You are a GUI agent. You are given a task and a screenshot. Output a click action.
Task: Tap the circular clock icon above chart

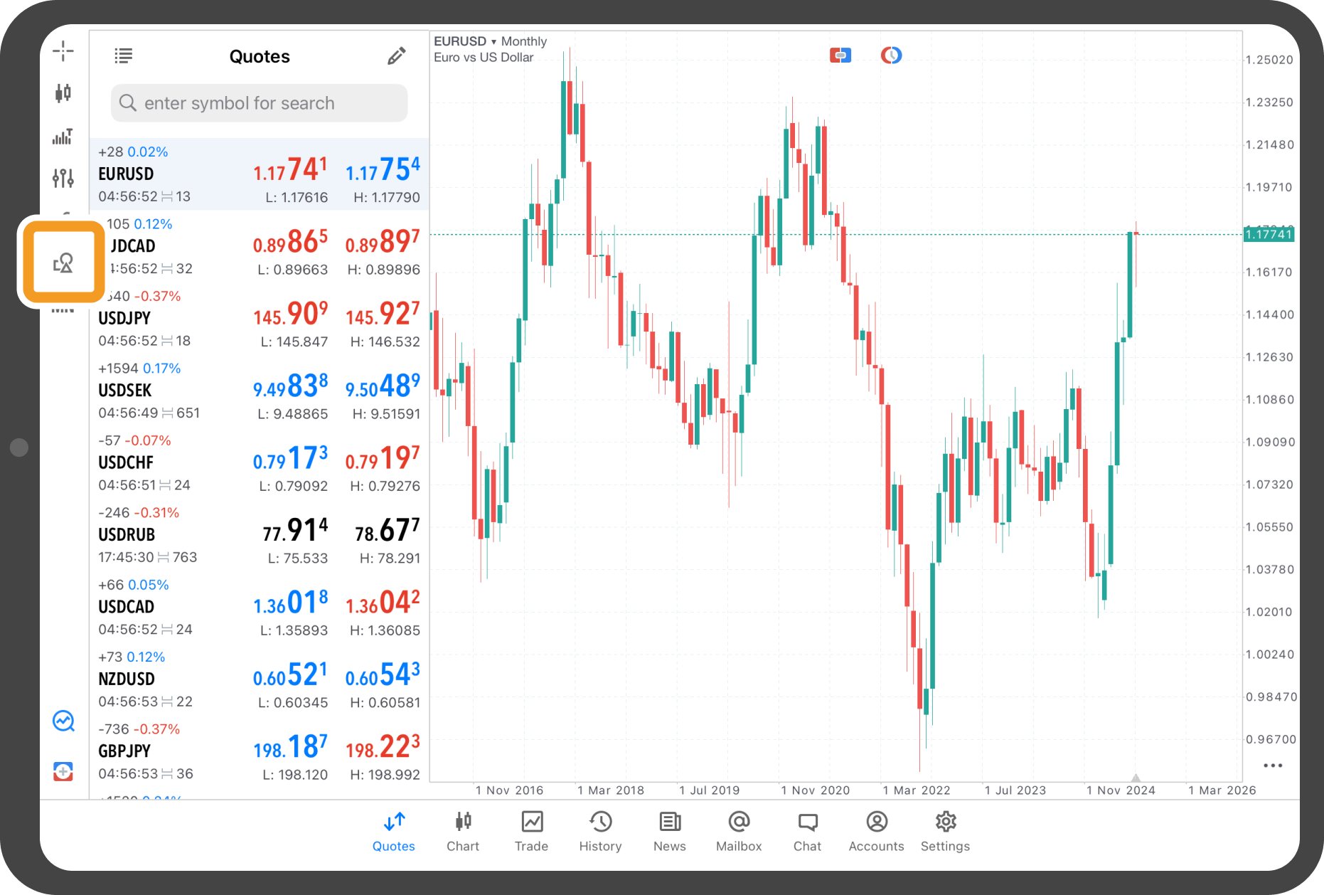[x=891, y=55]
